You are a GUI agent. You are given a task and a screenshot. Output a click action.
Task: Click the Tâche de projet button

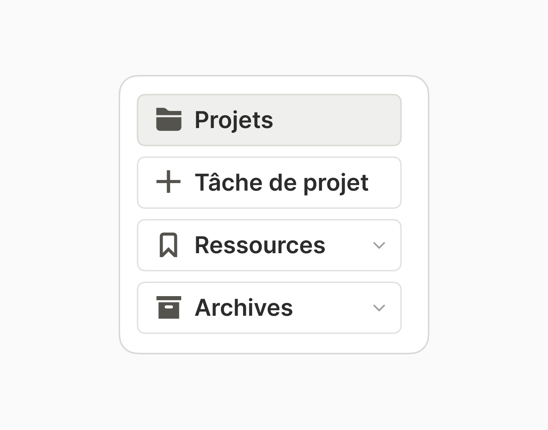point(269,183)
